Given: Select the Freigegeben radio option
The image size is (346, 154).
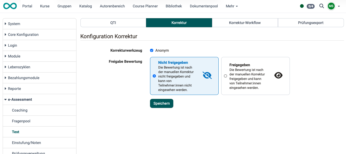Looking at the screenshot, I should [225, 76].
